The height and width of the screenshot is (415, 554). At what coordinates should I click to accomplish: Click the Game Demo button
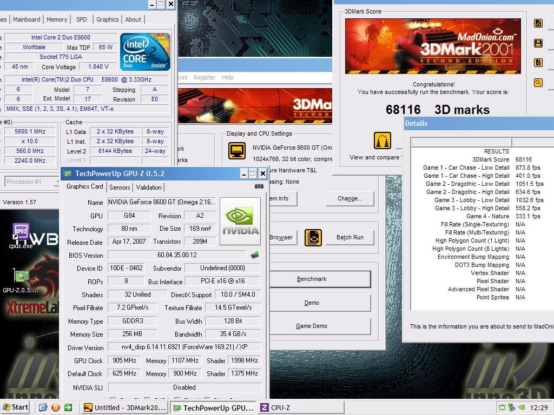320,326
